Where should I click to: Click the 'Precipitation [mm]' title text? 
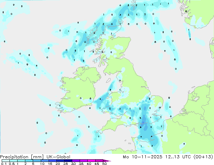tap(22, 157)
